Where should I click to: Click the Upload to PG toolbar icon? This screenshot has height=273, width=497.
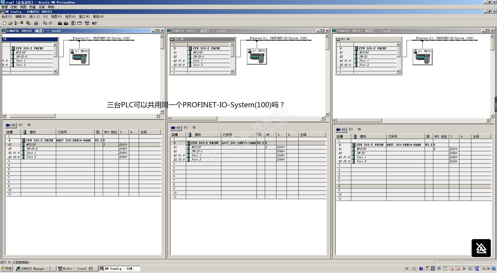click(x=66, y=23)
